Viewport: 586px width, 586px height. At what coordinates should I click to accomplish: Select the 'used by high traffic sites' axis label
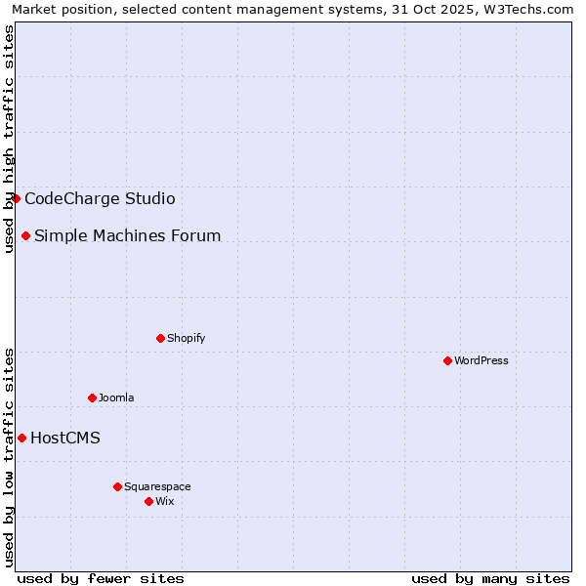(9, 139)
